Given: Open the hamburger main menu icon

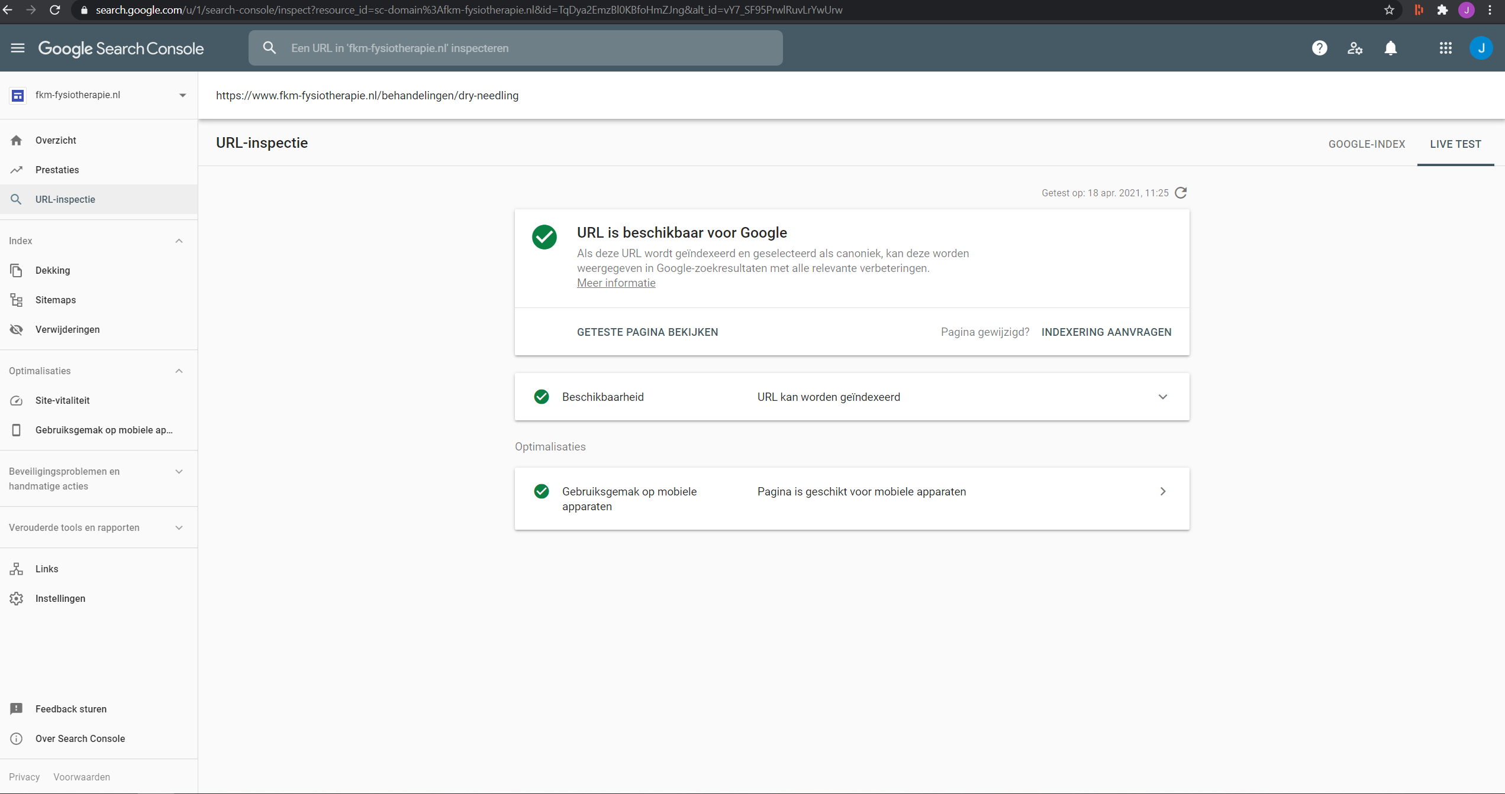Looking at the screenshot, I should [x=18, y=48].
